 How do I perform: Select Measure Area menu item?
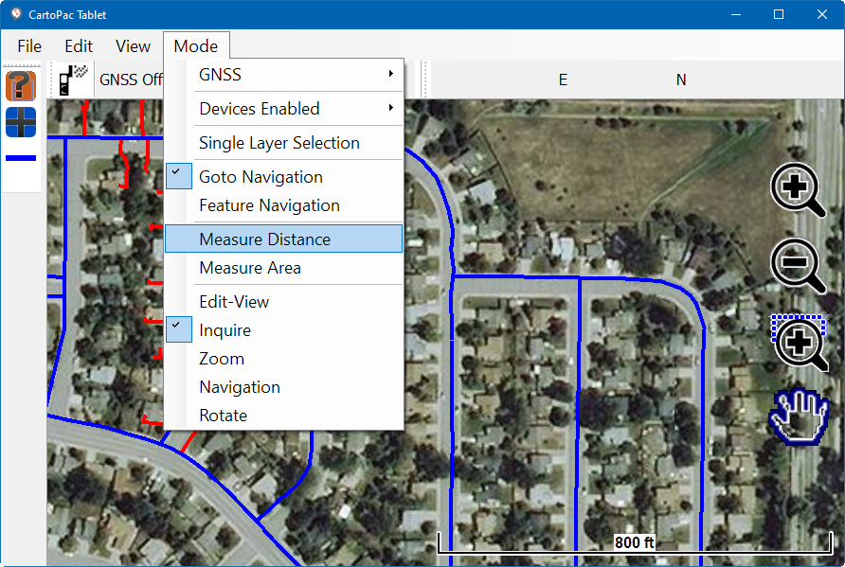pos(249,268)
